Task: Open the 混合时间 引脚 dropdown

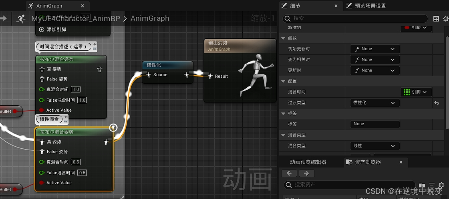Action: click(x=416, y=92)
